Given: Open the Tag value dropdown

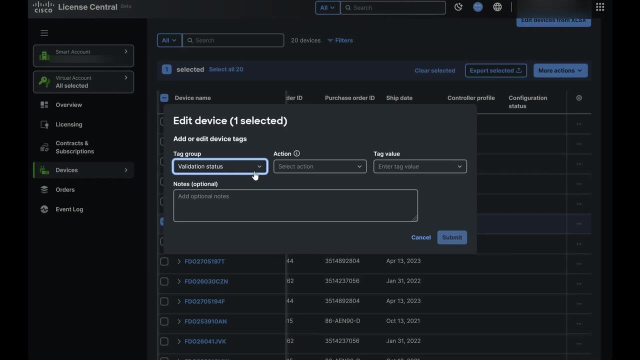Looking at the screenshot, I should 420,166.
